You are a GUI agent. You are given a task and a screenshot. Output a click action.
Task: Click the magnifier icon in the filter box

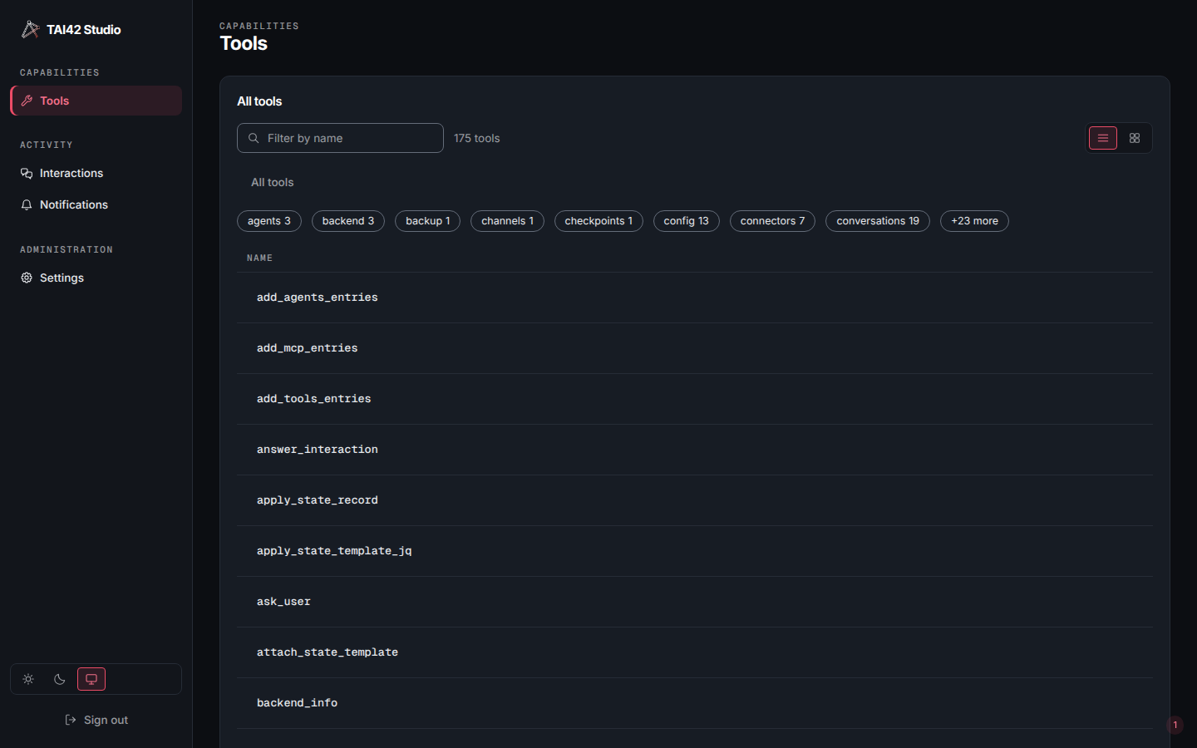coord(254,138)
